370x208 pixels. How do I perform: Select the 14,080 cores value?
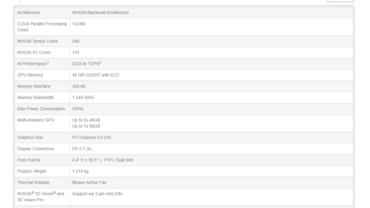[x=79, y=24]
